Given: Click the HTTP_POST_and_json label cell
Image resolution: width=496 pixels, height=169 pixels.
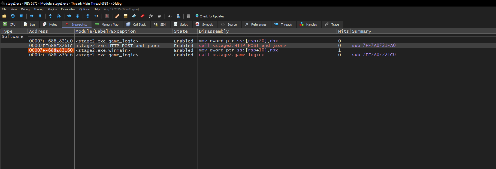Looking at the screenshot, I should [x=118, y=46].
